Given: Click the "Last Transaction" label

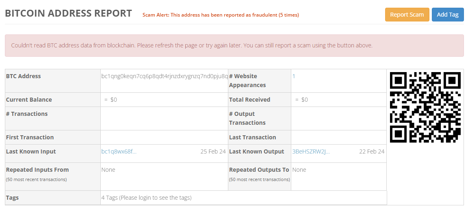Looking at the screenshot, I should 253,137.
